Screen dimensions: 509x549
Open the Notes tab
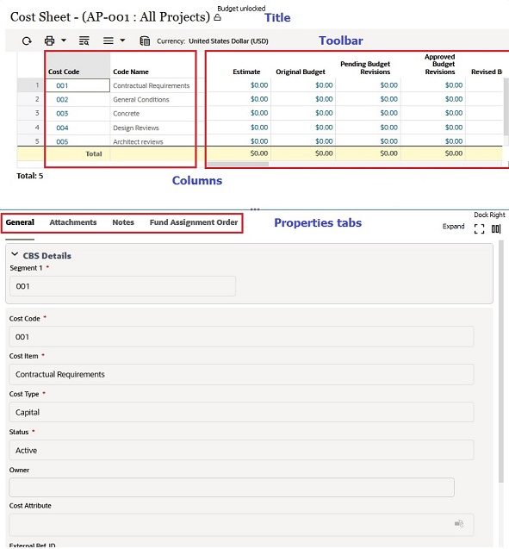pyautogui.click(x=123, y=222)
